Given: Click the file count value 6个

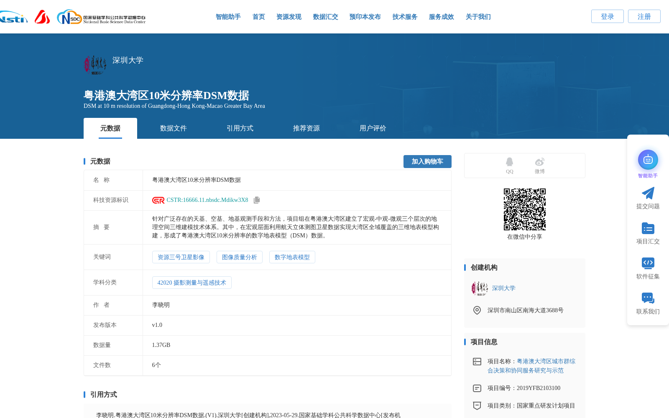Looking at the screenshot, I should [156, 365].
